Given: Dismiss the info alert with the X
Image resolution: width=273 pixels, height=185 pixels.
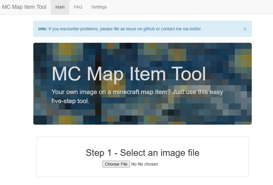Looking at the screenshot, I should (245, 29).
